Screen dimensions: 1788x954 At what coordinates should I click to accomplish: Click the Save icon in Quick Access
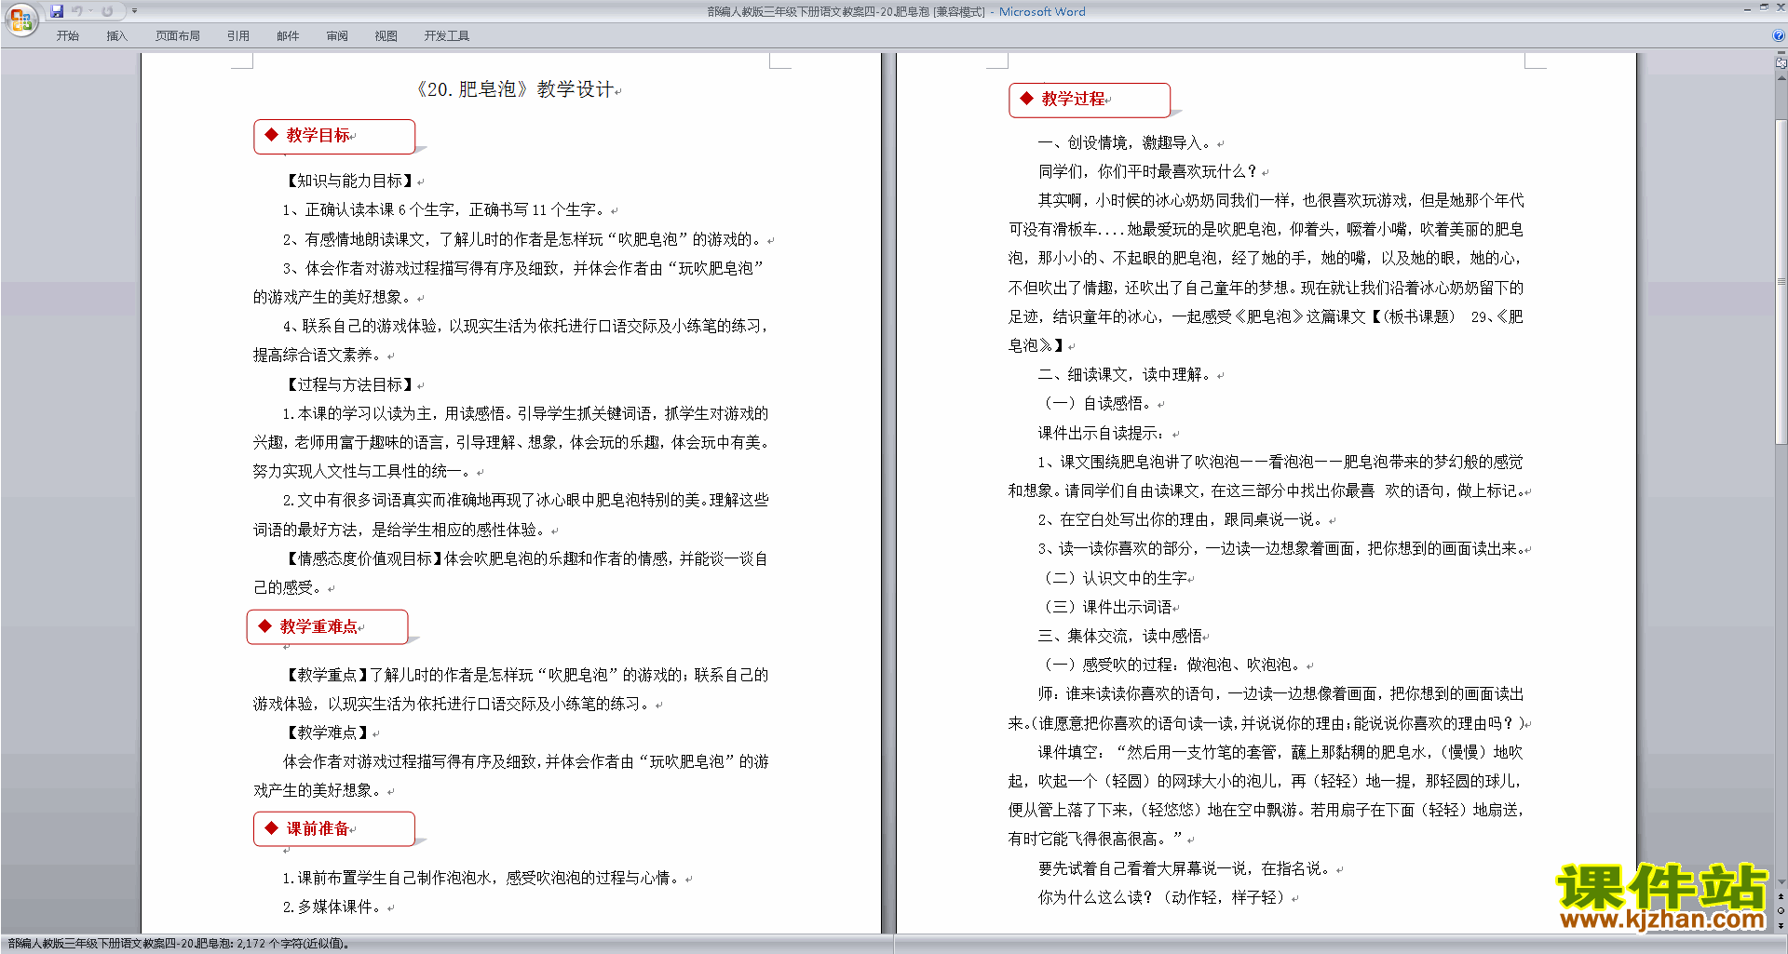(57, 11)
